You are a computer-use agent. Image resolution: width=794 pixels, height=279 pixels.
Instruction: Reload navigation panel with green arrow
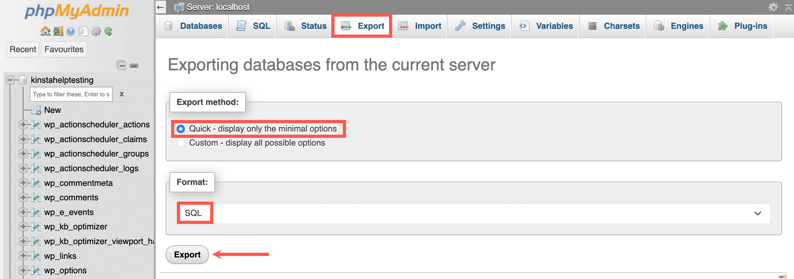click(x=108, y=31)
